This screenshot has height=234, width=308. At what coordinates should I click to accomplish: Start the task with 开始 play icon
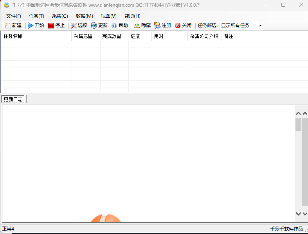pyautogui.click(x=31, y=25)
